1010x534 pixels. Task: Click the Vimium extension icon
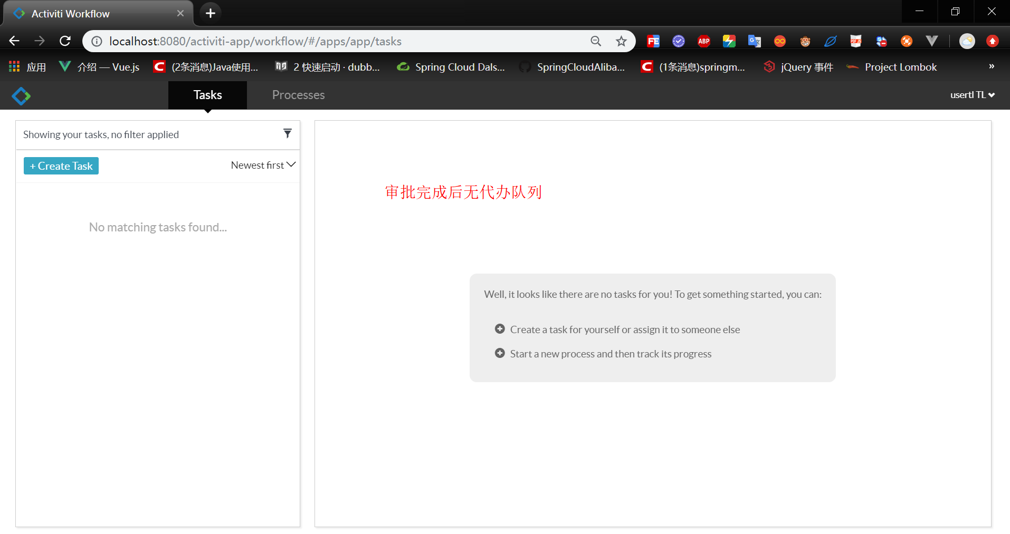point(932,41)
